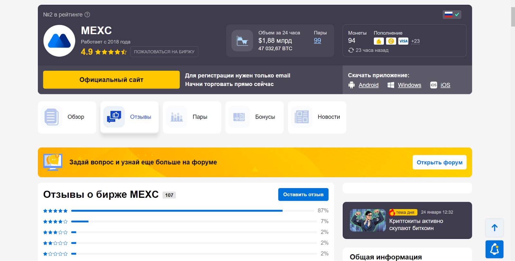Click the Windows app icon

click(391, 85)
